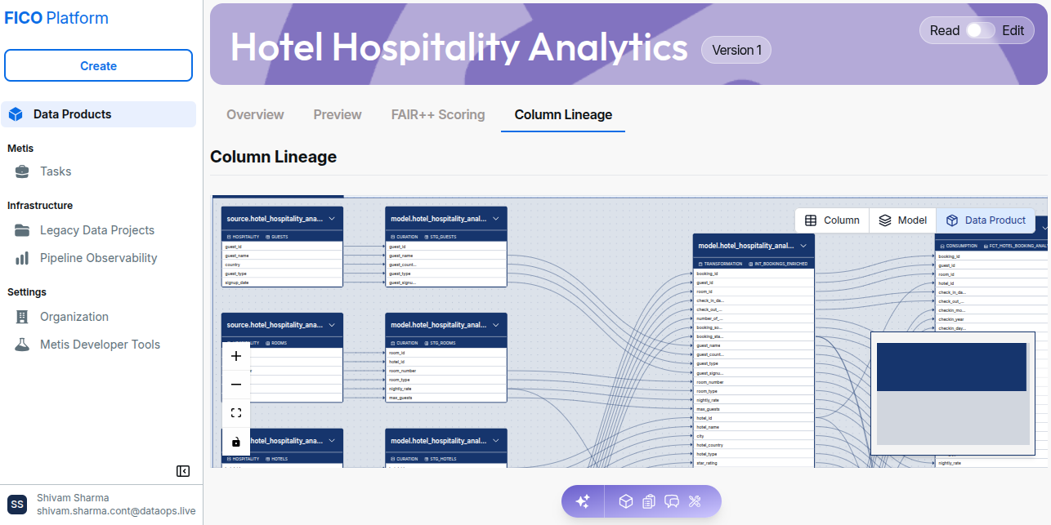
Task: Collapse the STG_GUESTS model node chevron
Action: (496, 219)
